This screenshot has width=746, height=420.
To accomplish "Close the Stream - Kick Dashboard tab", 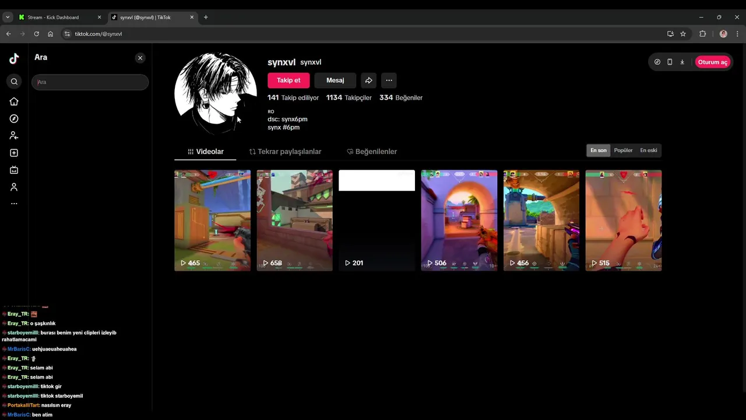I will 99,17.
